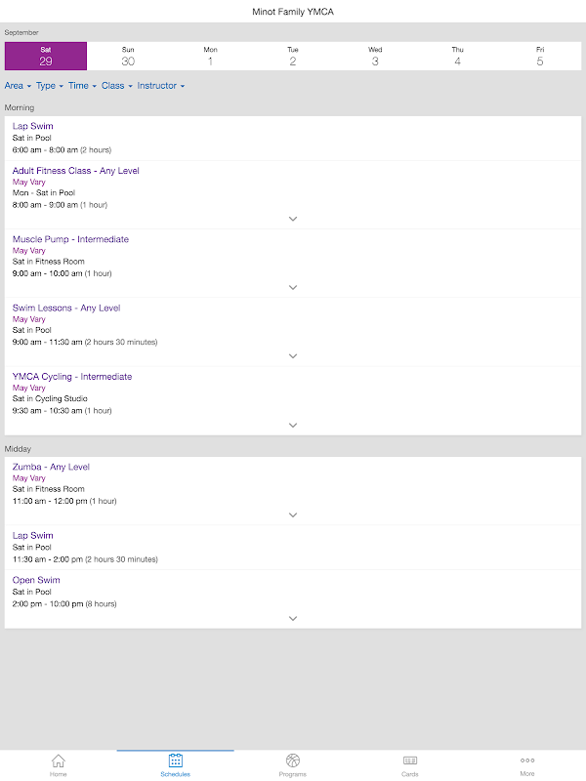Expand Adult Fitness Class details chevron
This screenshot has width=586, height=781.
293,219
